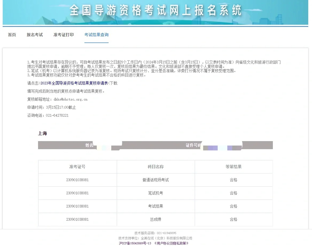This screenshot has width=312, height=247.
Task: Open the 准考证打印 tab
Action: point(63,34)
